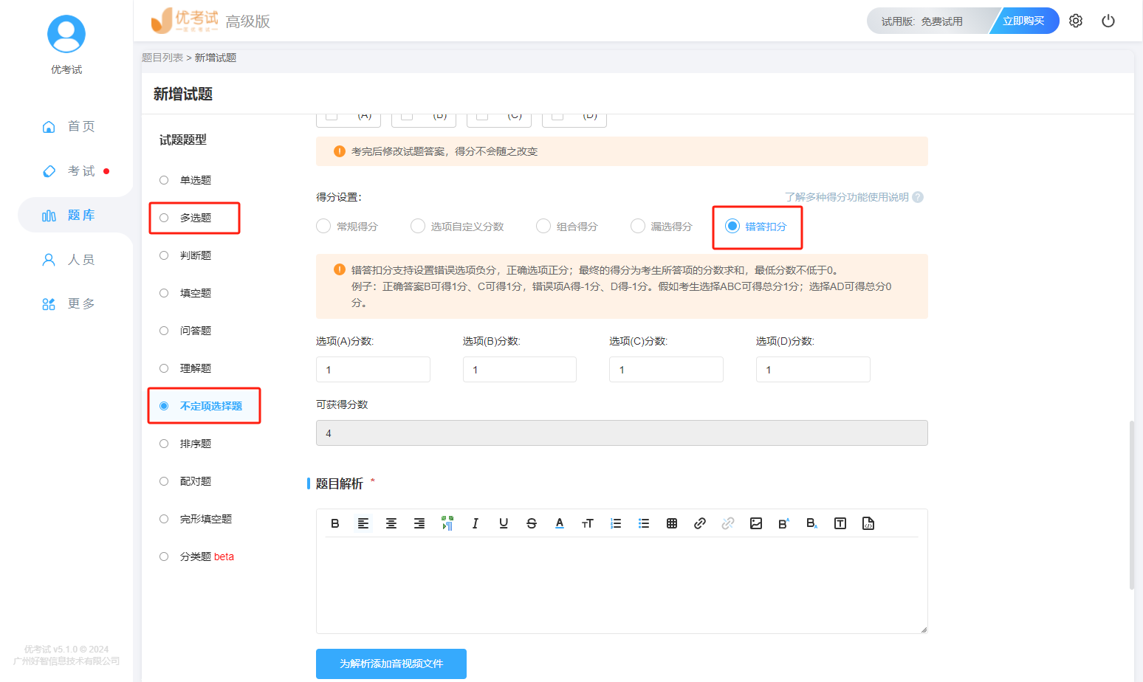Select 理解题 question type
Image resolution: width=1143 pixels, height=682 pixels.
click(x=185, y=368)
